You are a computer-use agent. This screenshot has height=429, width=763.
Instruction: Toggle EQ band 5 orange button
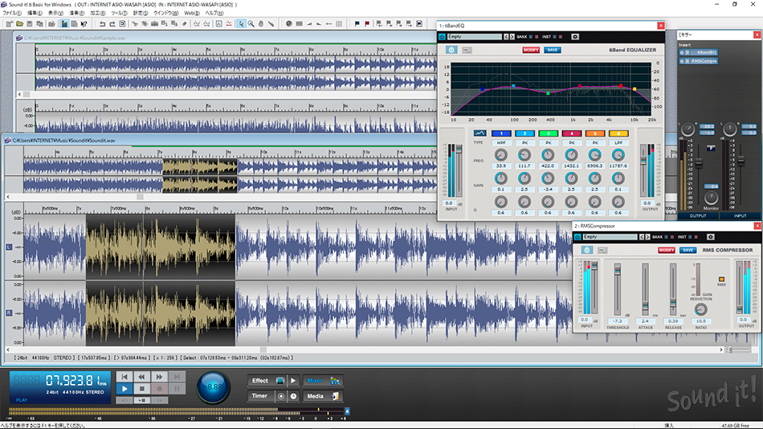tap(594, 133)
